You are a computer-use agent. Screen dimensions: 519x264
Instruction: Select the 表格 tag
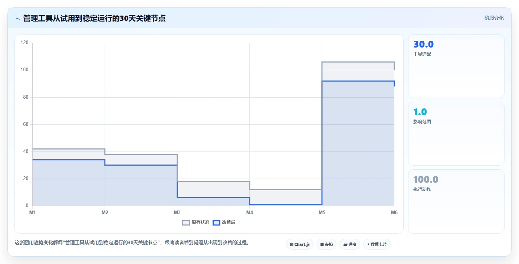pos(326,244)
